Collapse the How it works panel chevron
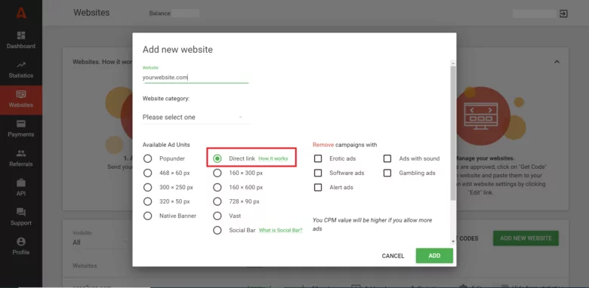This screenshot has height=288, width=589. tap(557, 62)
